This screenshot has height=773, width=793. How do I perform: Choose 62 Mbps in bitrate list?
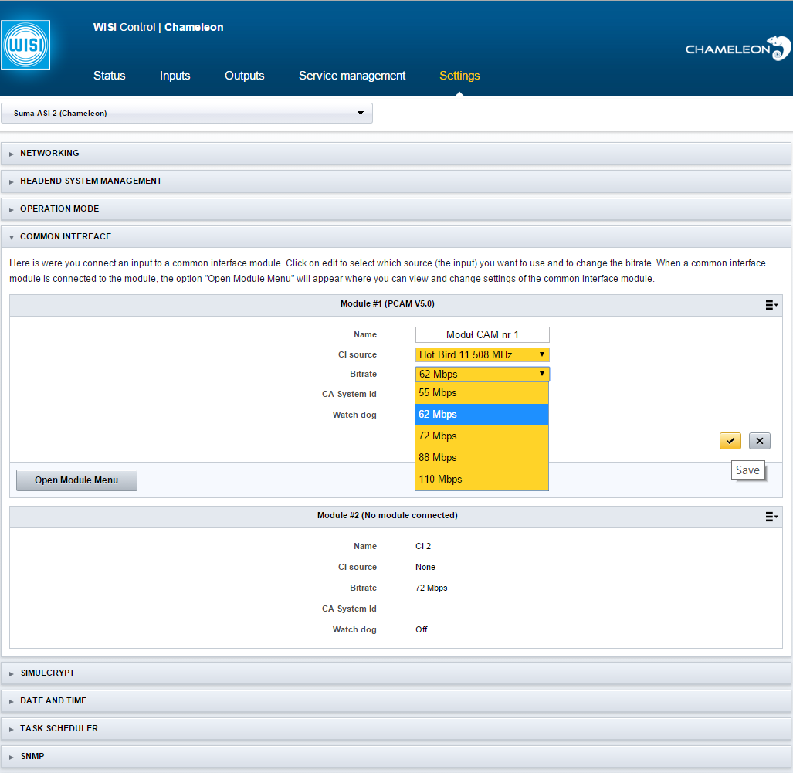pos(482,415)
